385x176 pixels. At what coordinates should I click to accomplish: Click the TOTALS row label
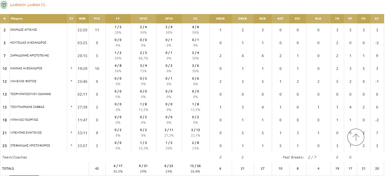pos(8,169)
